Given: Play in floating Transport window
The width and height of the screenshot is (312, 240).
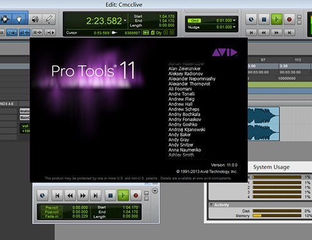Looking at the screenshot, I should (123, 196).
